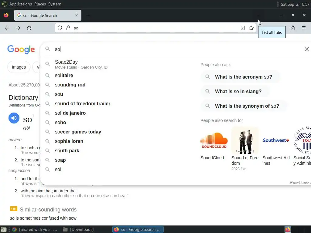Go forward one page in the browser
311x233 pixels.
click(x=18, y=28)
